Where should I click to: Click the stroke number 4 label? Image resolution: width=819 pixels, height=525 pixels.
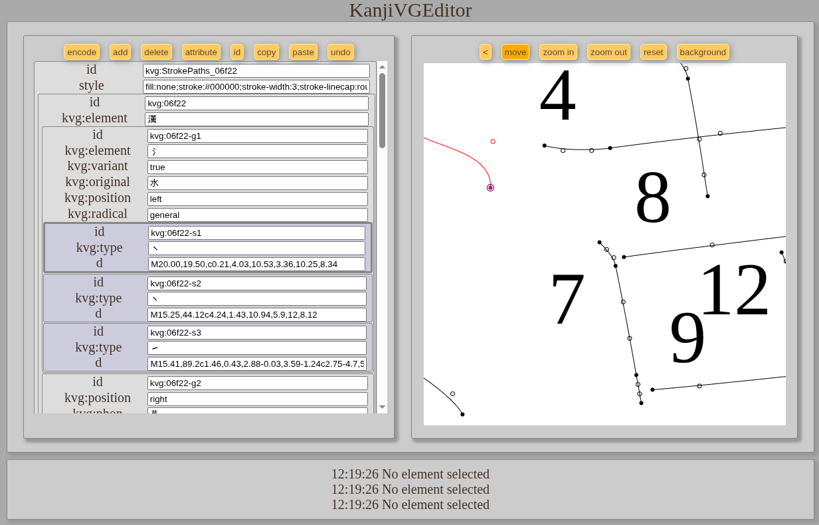point(558,95)
